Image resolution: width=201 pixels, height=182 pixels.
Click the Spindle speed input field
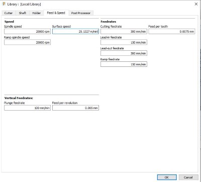click(27, 32)
